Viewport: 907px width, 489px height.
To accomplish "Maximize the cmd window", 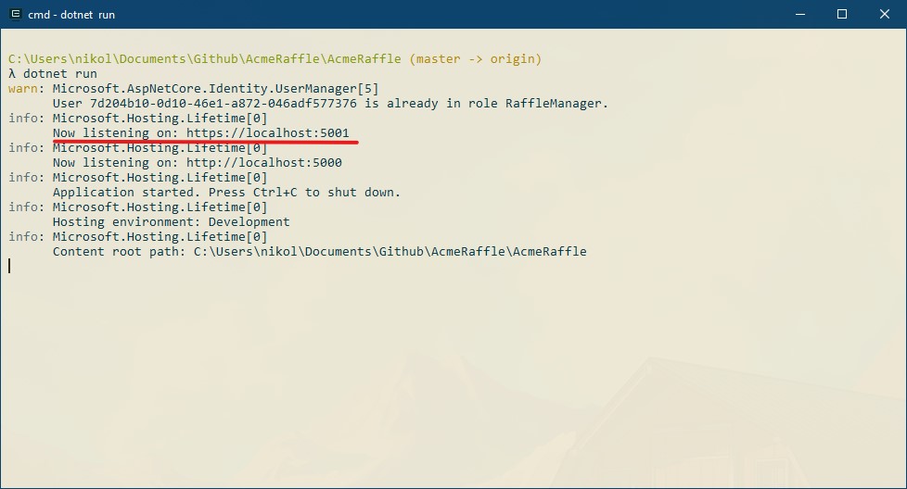I will pyautogui.click(x=842, y=14).
